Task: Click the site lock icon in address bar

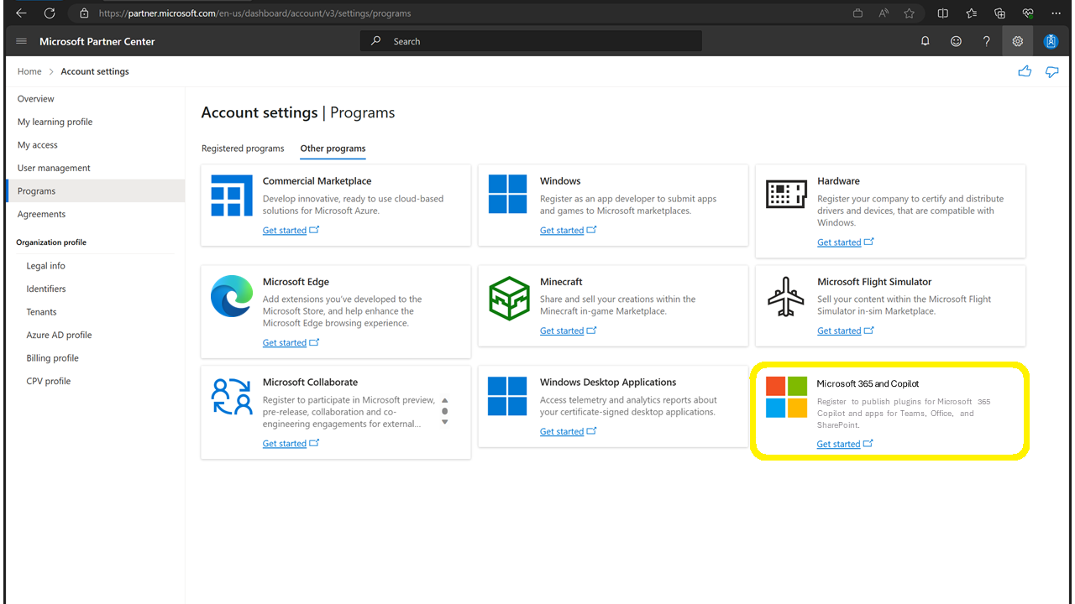Action: click(x=84, y=13)
